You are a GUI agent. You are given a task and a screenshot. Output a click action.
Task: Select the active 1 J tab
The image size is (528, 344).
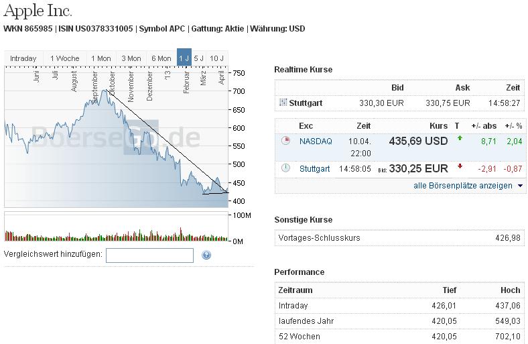184,58
